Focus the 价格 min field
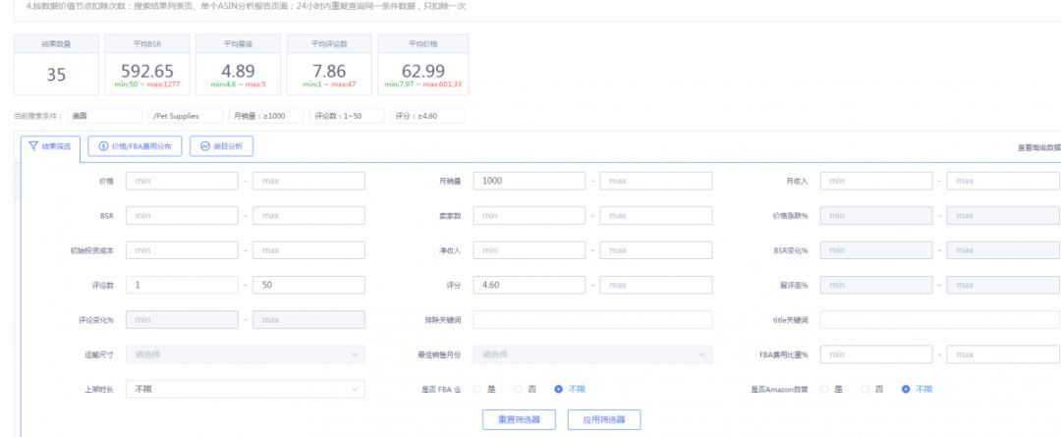 tap(182, 181)
